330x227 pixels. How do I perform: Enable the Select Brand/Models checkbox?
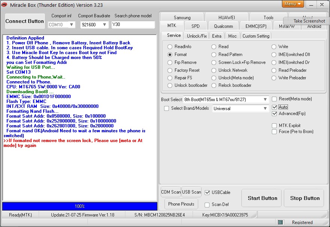click(x=166, y=108)
